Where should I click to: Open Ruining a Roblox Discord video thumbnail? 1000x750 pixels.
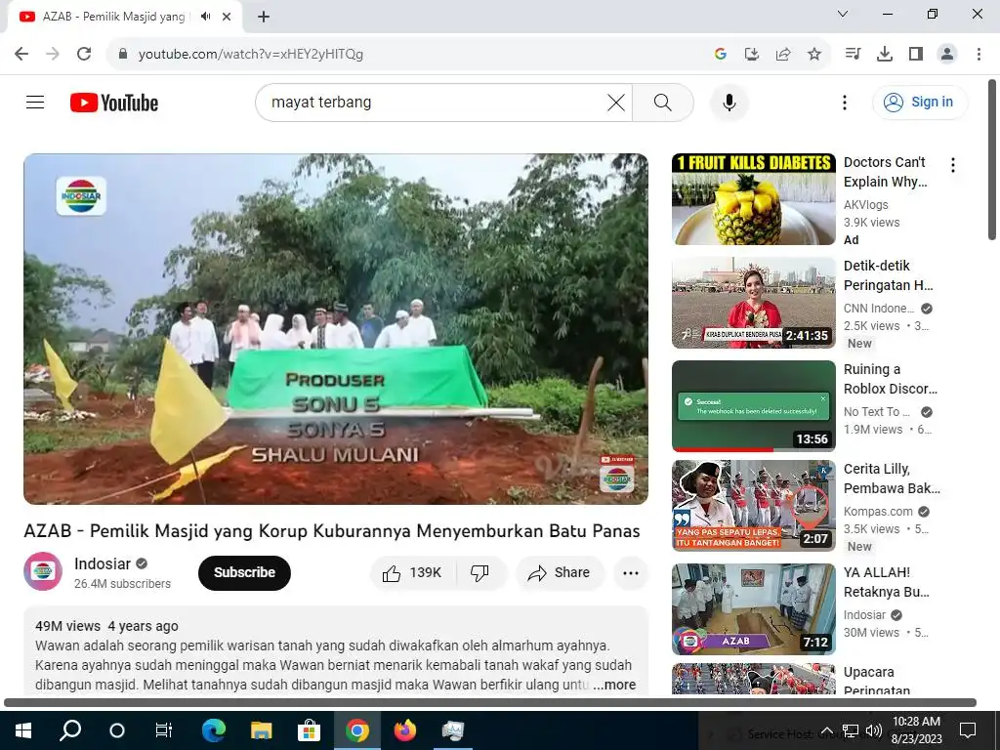[753, 405]
